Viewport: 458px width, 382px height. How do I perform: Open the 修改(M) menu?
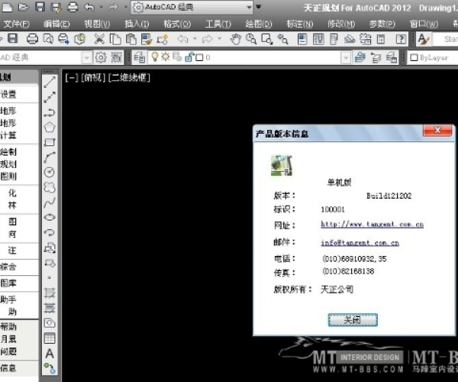[x=341, y=24]
